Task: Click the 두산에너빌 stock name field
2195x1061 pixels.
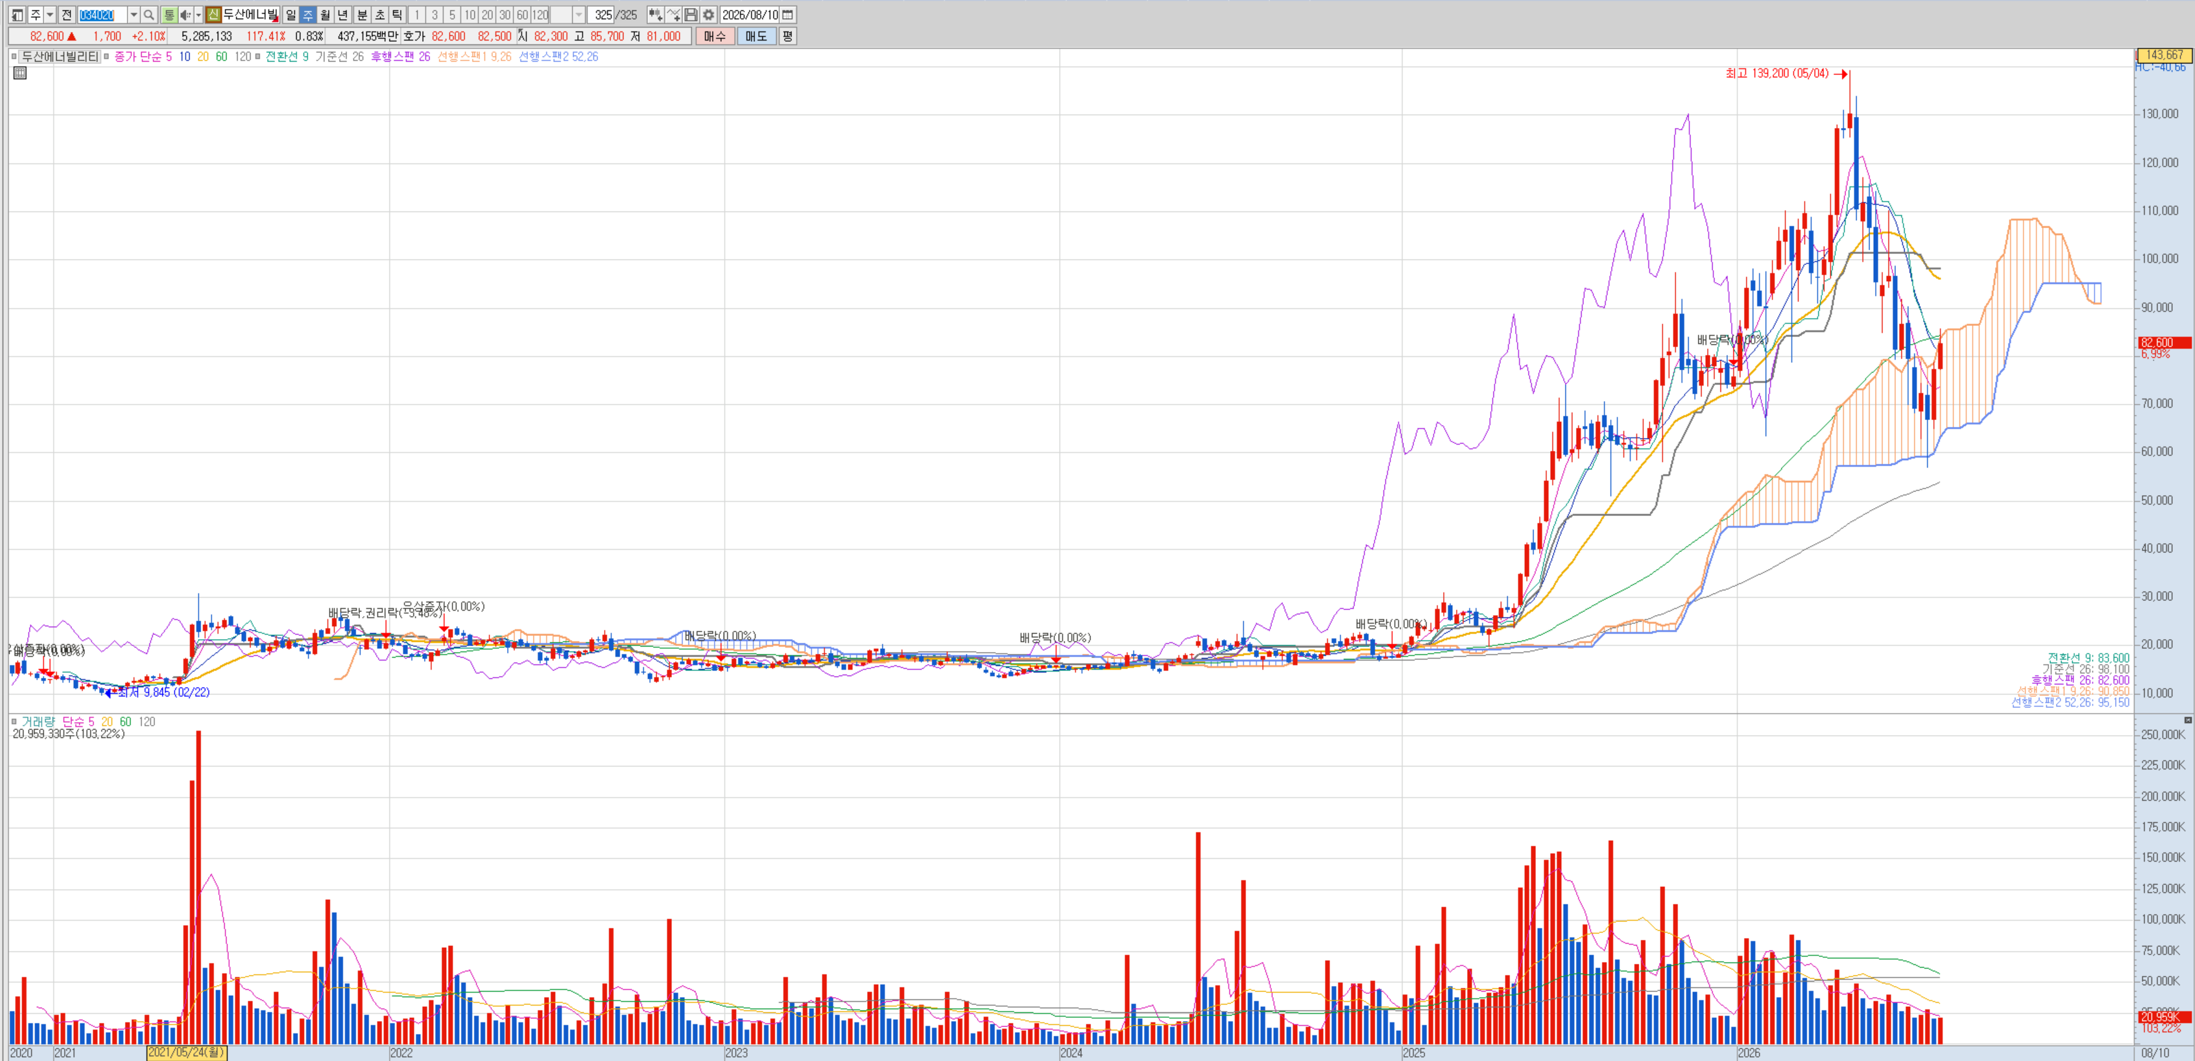Action: coord(250,15)
